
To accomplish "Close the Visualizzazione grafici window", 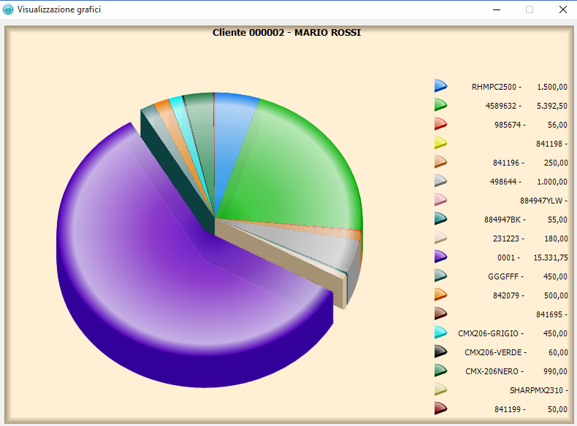I will 562,9.
